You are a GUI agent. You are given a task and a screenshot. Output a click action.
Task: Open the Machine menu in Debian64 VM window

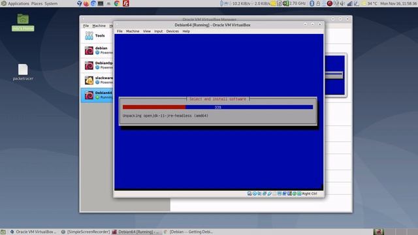(x=133, y=31)
